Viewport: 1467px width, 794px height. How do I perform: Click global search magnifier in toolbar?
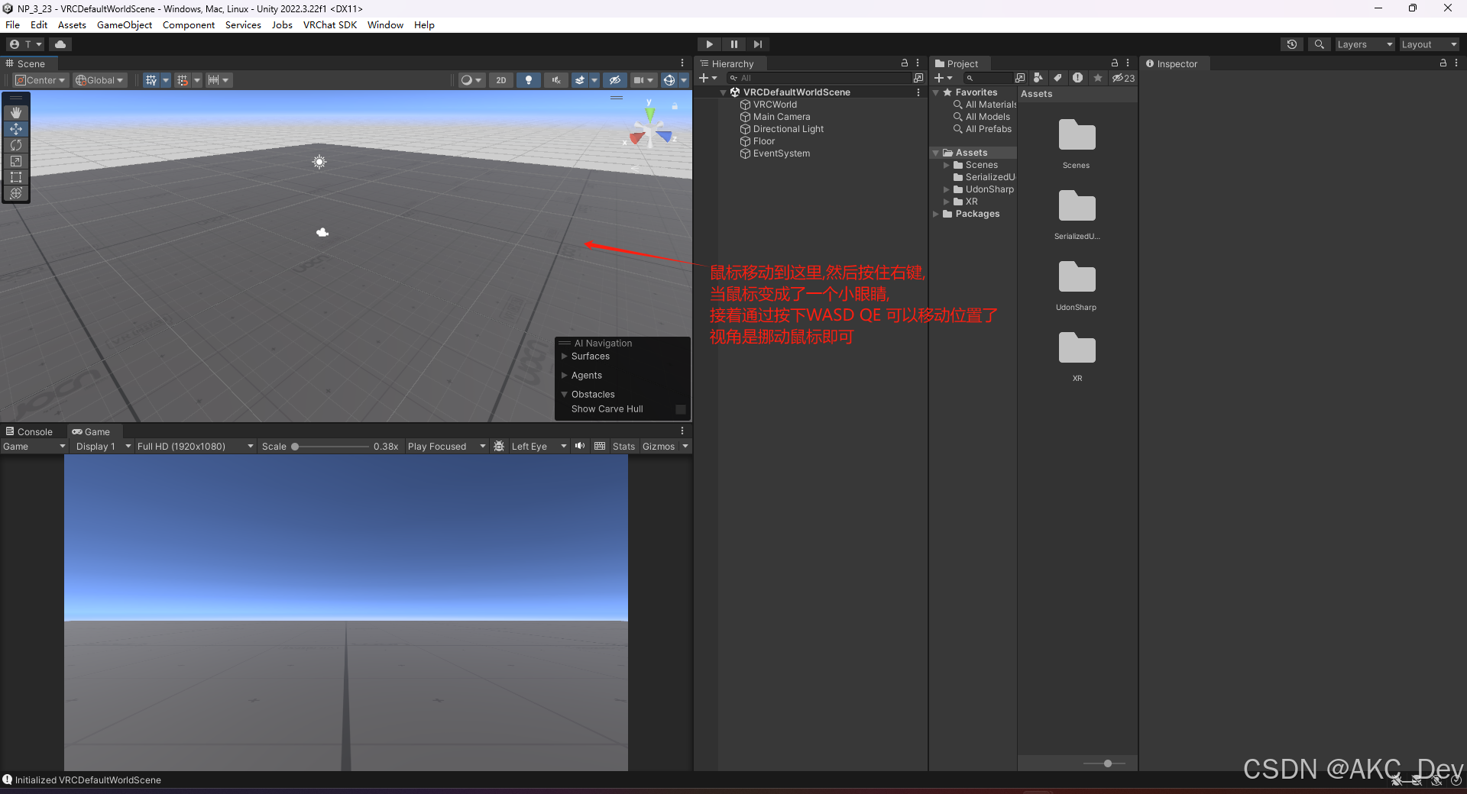click(1320, 44)
